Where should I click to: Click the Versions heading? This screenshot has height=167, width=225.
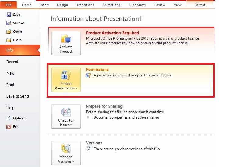click(94, 143)
